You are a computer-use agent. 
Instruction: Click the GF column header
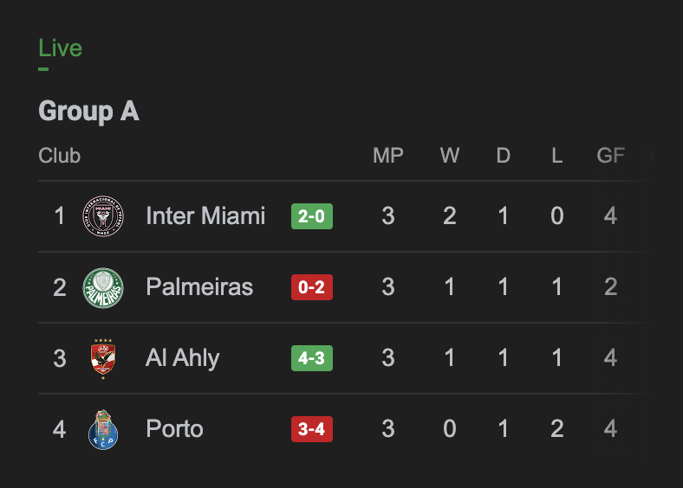(x=611, y=155)
